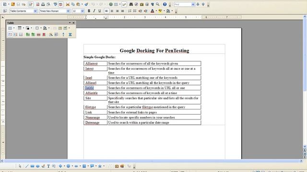Screen dimensions: 307x172
Task: Export document directly as PDF
Action: point(37,4)
